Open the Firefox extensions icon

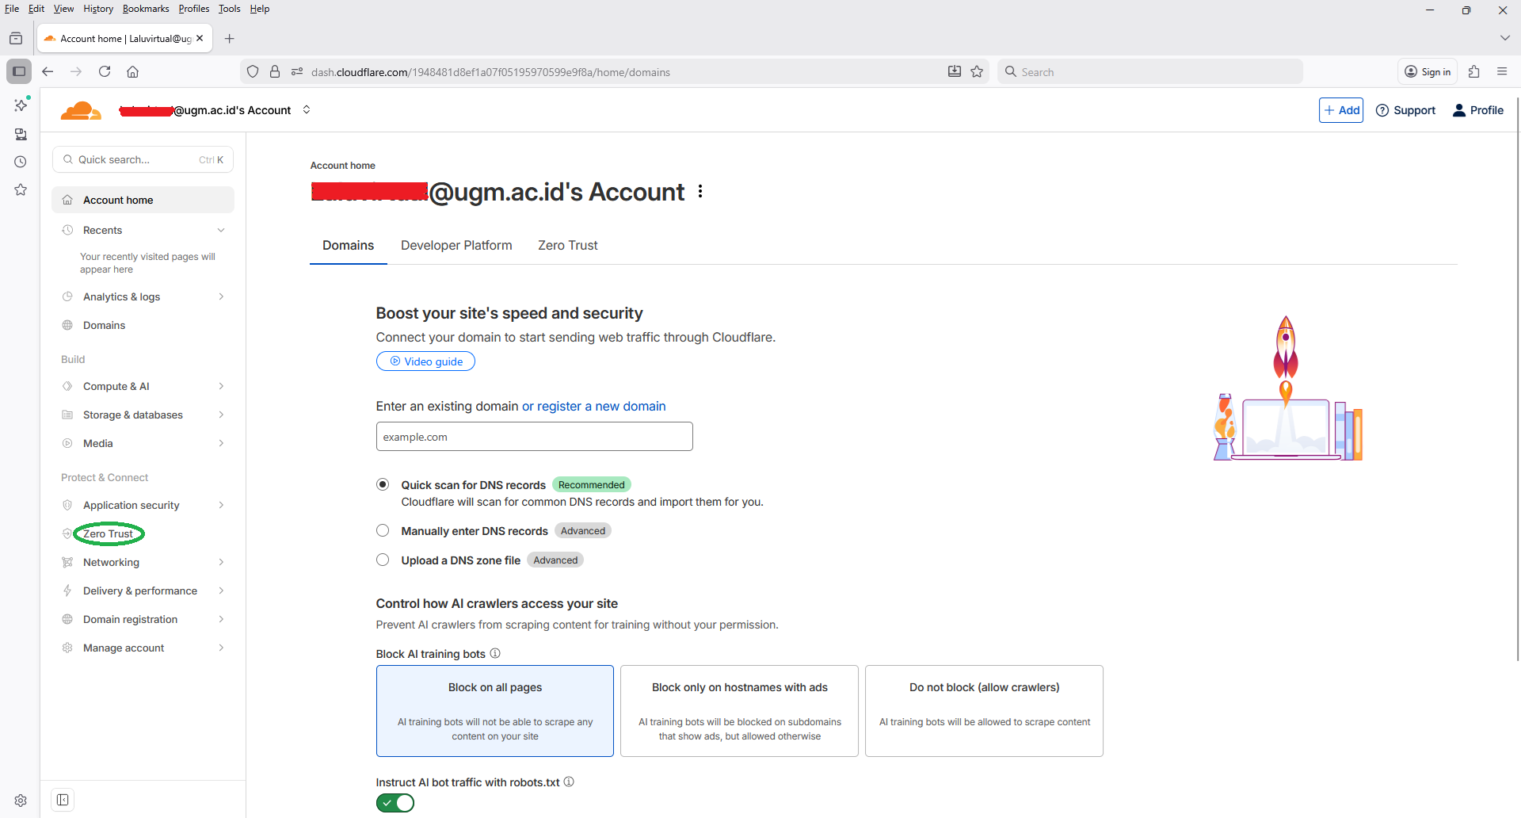1473,71
